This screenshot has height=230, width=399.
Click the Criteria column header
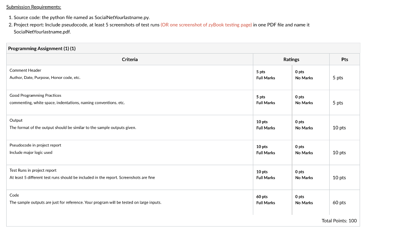pos(129,59)
